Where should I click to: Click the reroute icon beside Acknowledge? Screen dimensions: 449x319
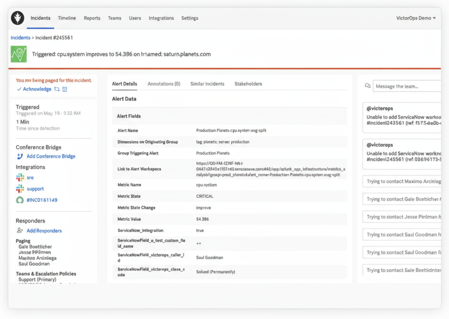click(x=57, y=89)
